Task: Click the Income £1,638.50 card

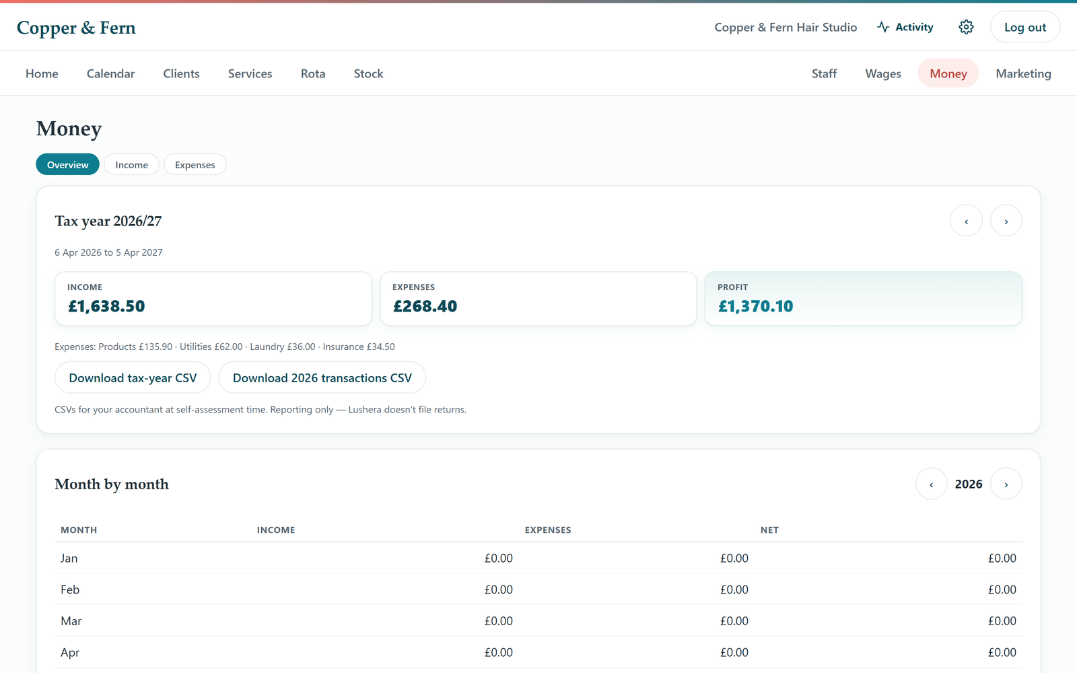Action: point(213,299)
